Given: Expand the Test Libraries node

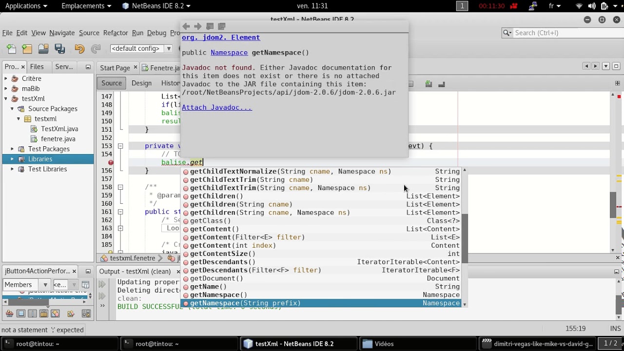Looking at the screenshot, I should point(12,169).
